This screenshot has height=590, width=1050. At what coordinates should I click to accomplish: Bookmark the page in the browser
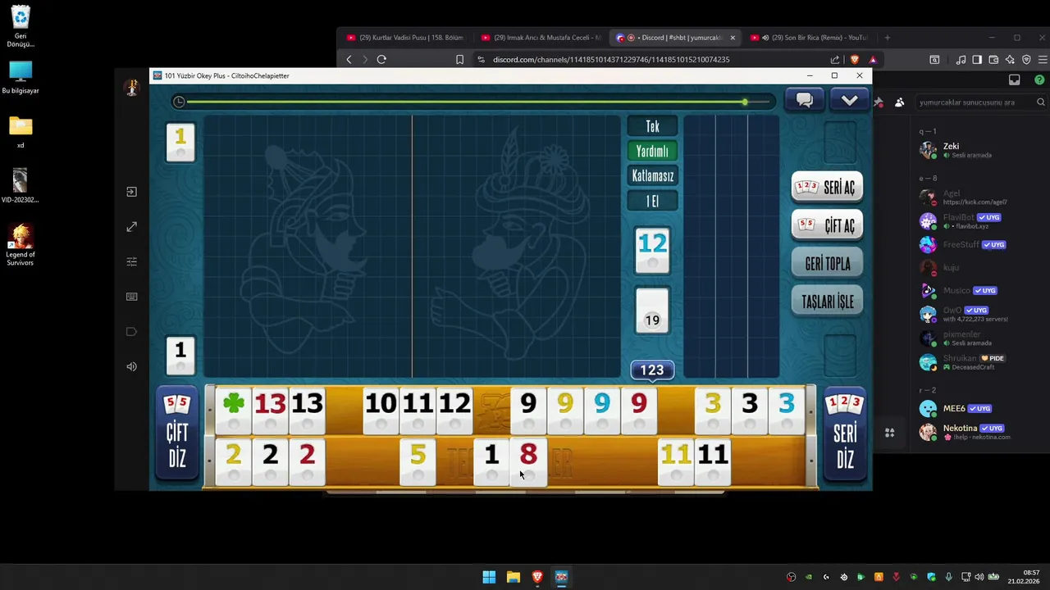coord(459,59)
